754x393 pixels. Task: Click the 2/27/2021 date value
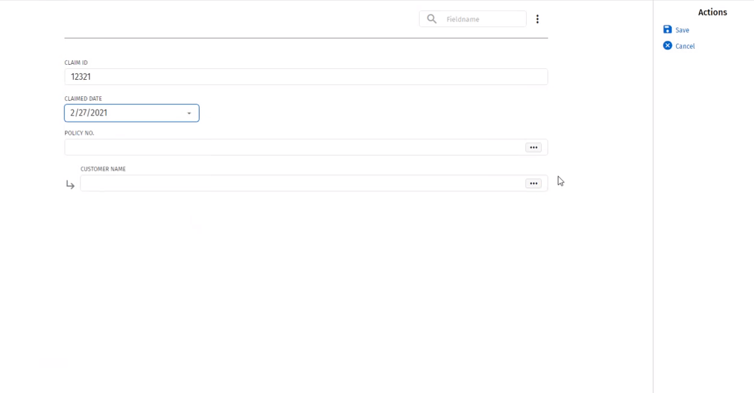point(89,113)
